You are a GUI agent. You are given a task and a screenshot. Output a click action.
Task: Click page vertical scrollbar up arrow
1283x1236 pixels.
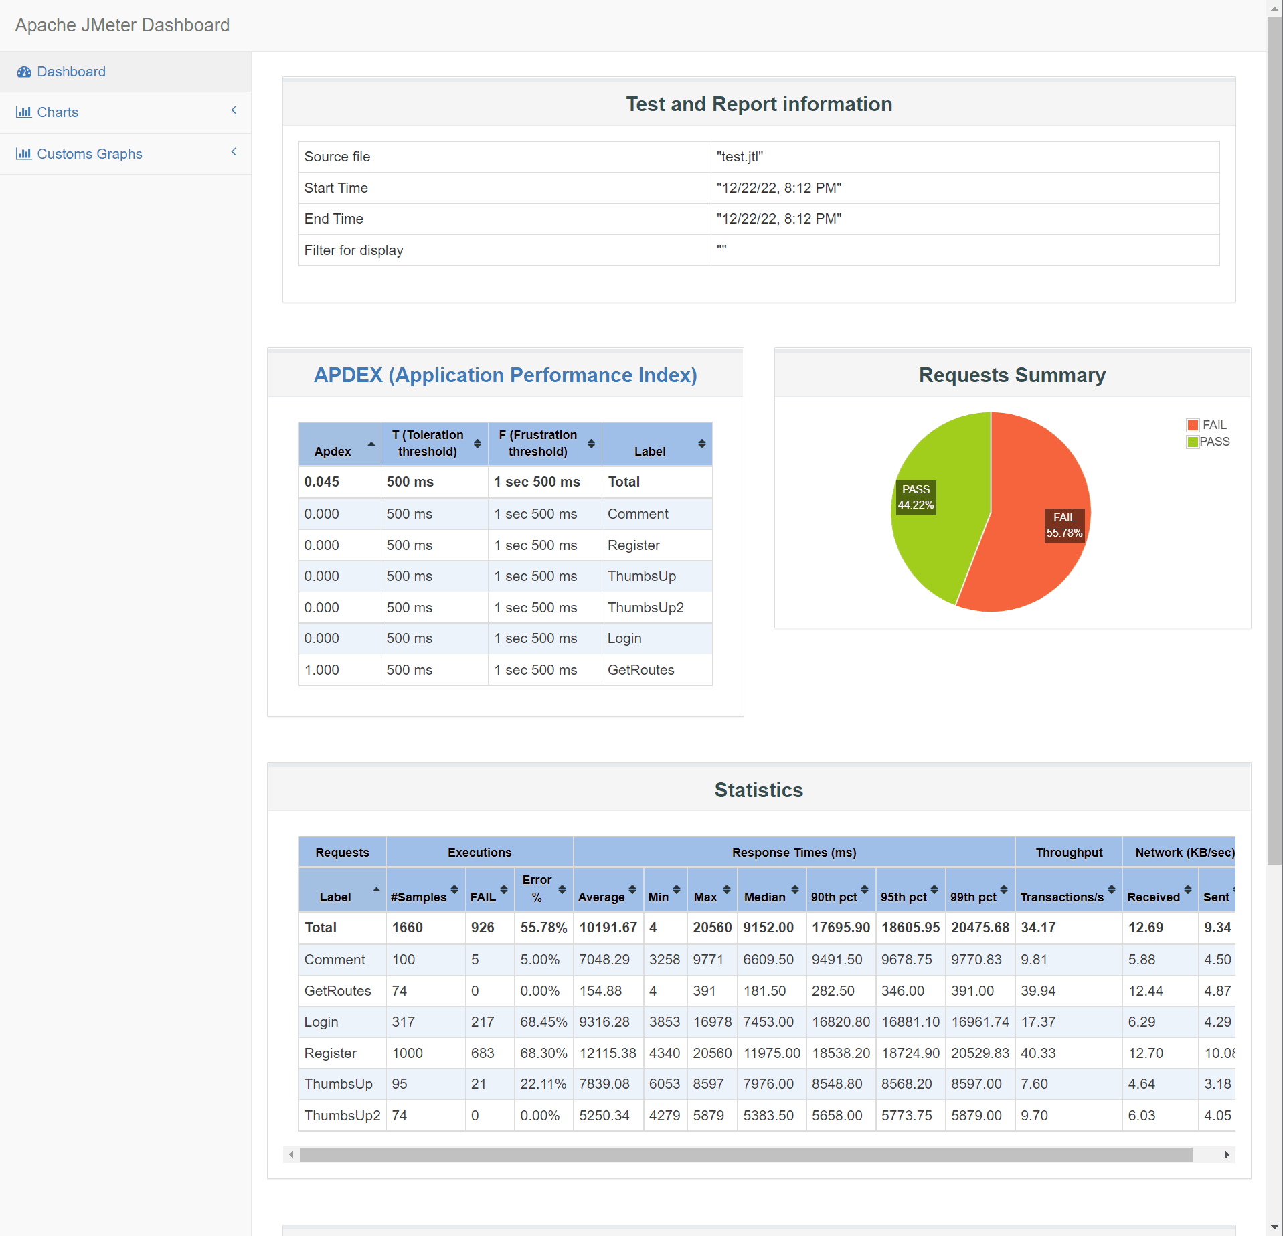1274,8
